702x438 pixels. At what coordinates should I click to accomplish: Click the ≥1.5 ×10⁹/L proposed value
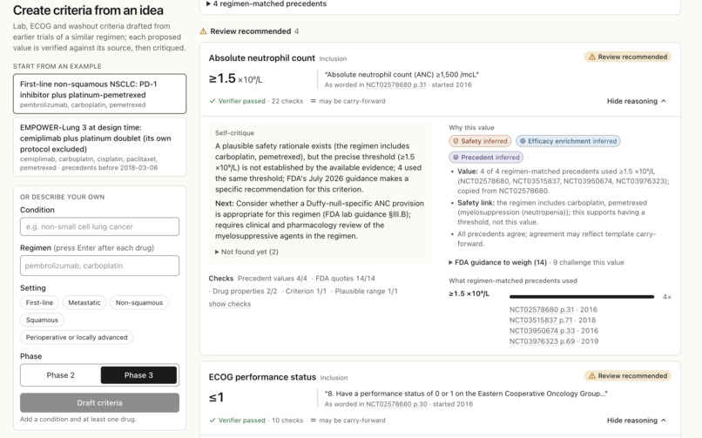[235, 78]
